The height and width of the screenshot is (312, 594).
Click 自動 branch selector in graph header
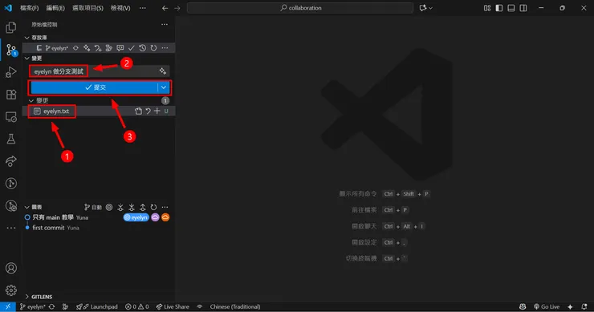coord(93,207)
